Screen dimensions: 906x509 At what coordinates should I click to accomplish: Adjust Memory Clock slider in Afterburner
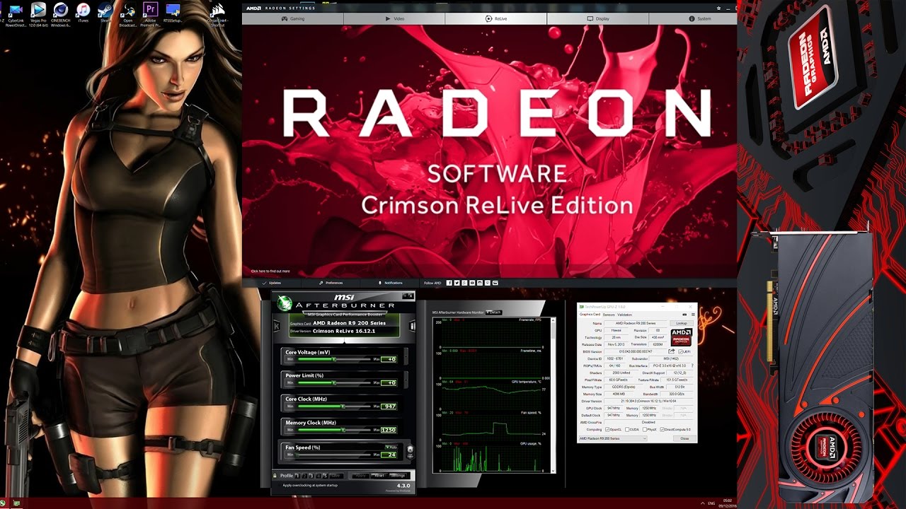click(x=334, y=429)
